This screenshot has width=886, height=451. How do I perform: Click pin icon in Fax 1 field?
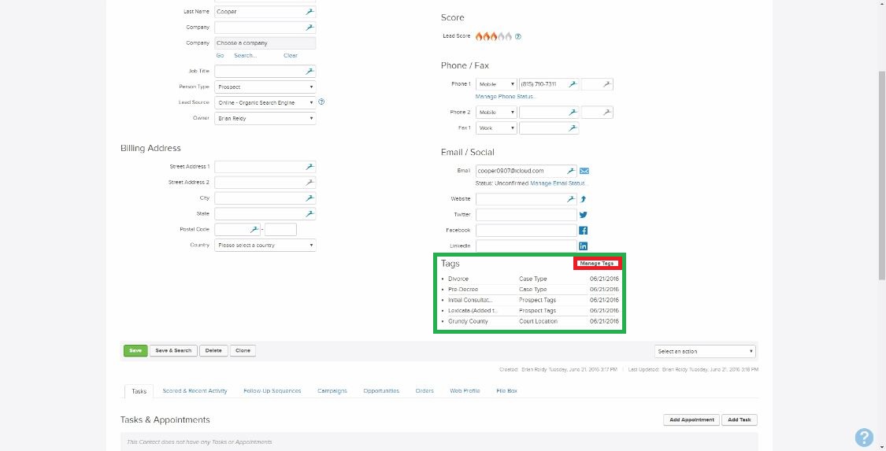pos(573,128)
